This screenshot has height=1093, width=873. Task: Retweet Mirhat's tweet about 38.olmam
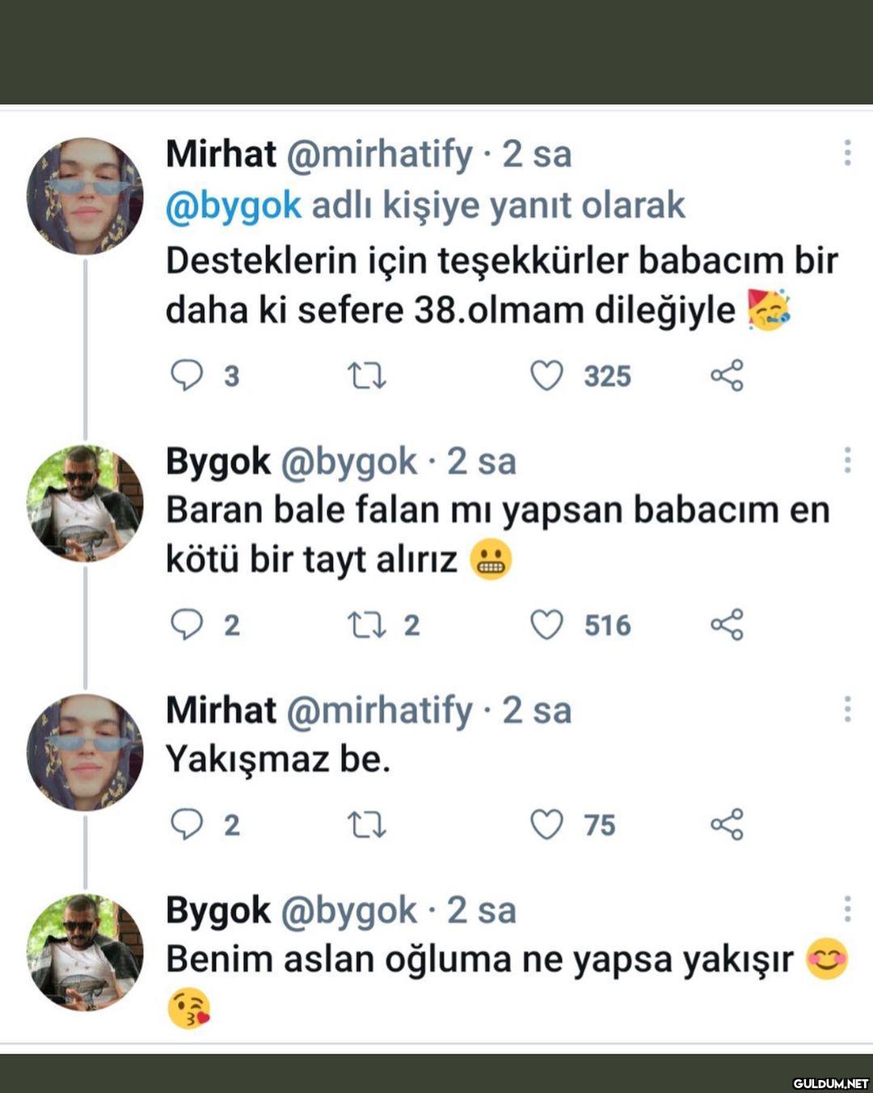tap(366, 376)
